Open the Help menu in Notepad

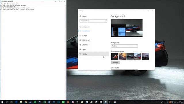coord(17,4)
